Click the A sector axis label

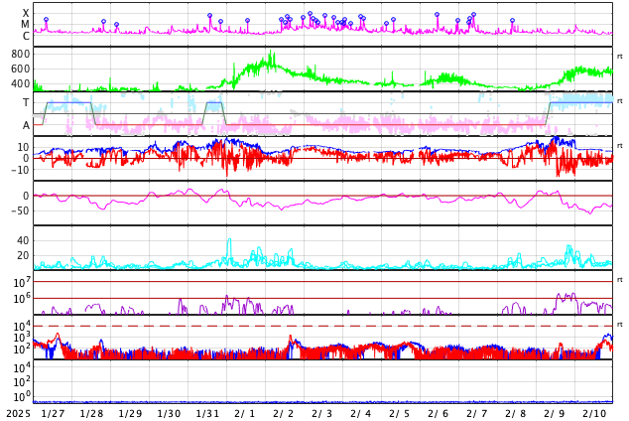(x=26, y=125)
